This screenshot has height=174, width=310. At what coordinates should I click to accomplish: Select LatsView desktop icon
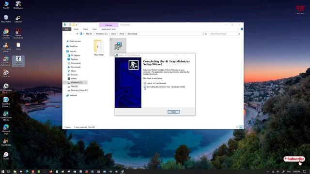coord(18,19)
